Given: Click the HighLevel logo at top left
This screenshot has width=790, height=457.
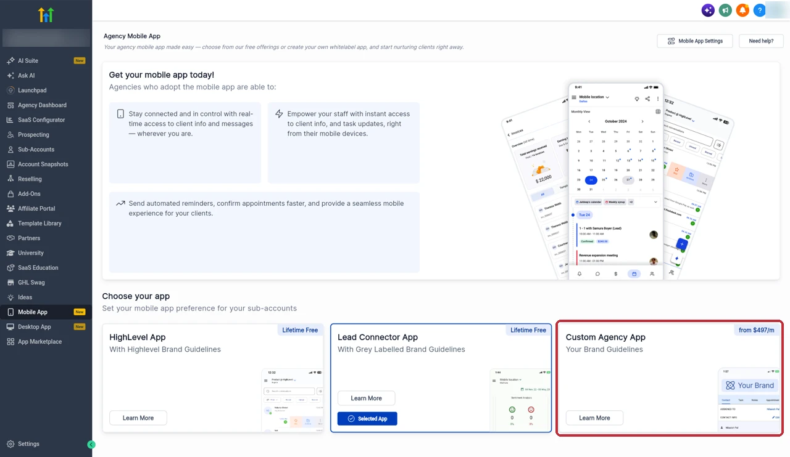Looking at the screenshot, I should (x=46, y=15).
